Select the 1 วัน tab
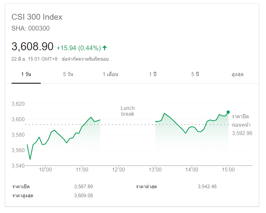The image size is (266, 213). (26, 74)
